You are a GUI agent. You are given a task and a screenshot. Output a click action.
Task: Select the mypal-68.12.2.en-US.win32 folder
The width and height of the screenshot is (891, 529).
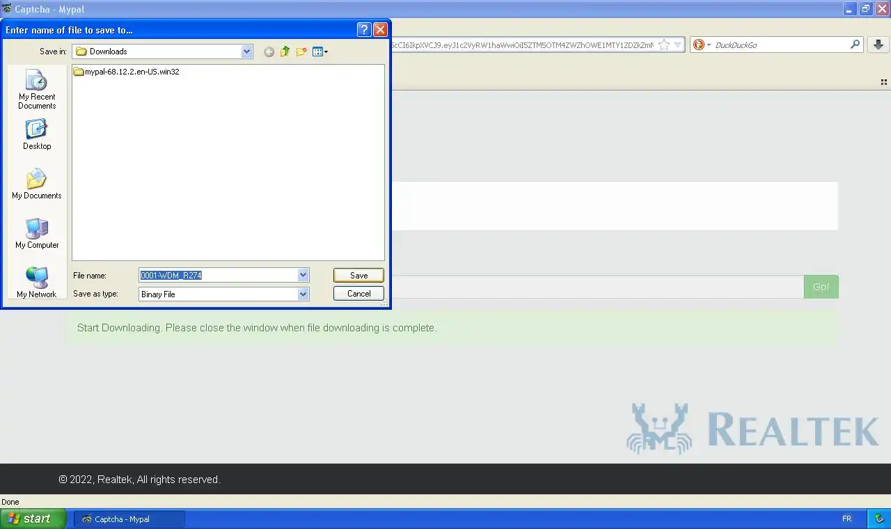click(x=127, y=72)
